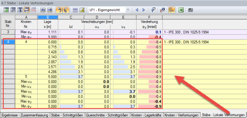
Task: Click the Verschiebungen [mm] header
Action: click(97, 22)
